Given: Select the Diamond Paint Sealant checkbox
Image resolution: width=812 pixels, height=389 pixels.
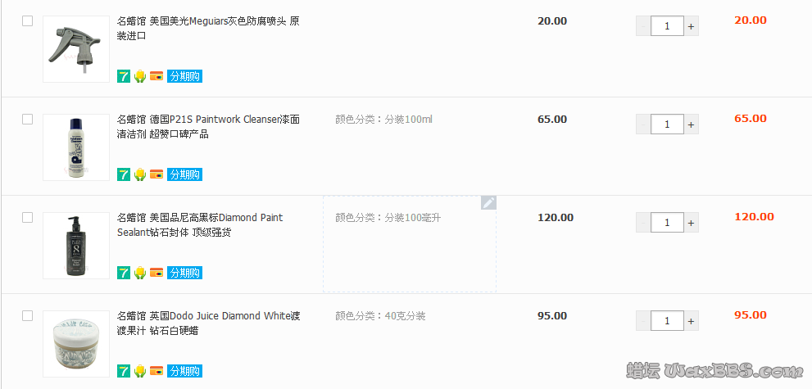Looking at the screenshot, I should [x=27, y=218].
